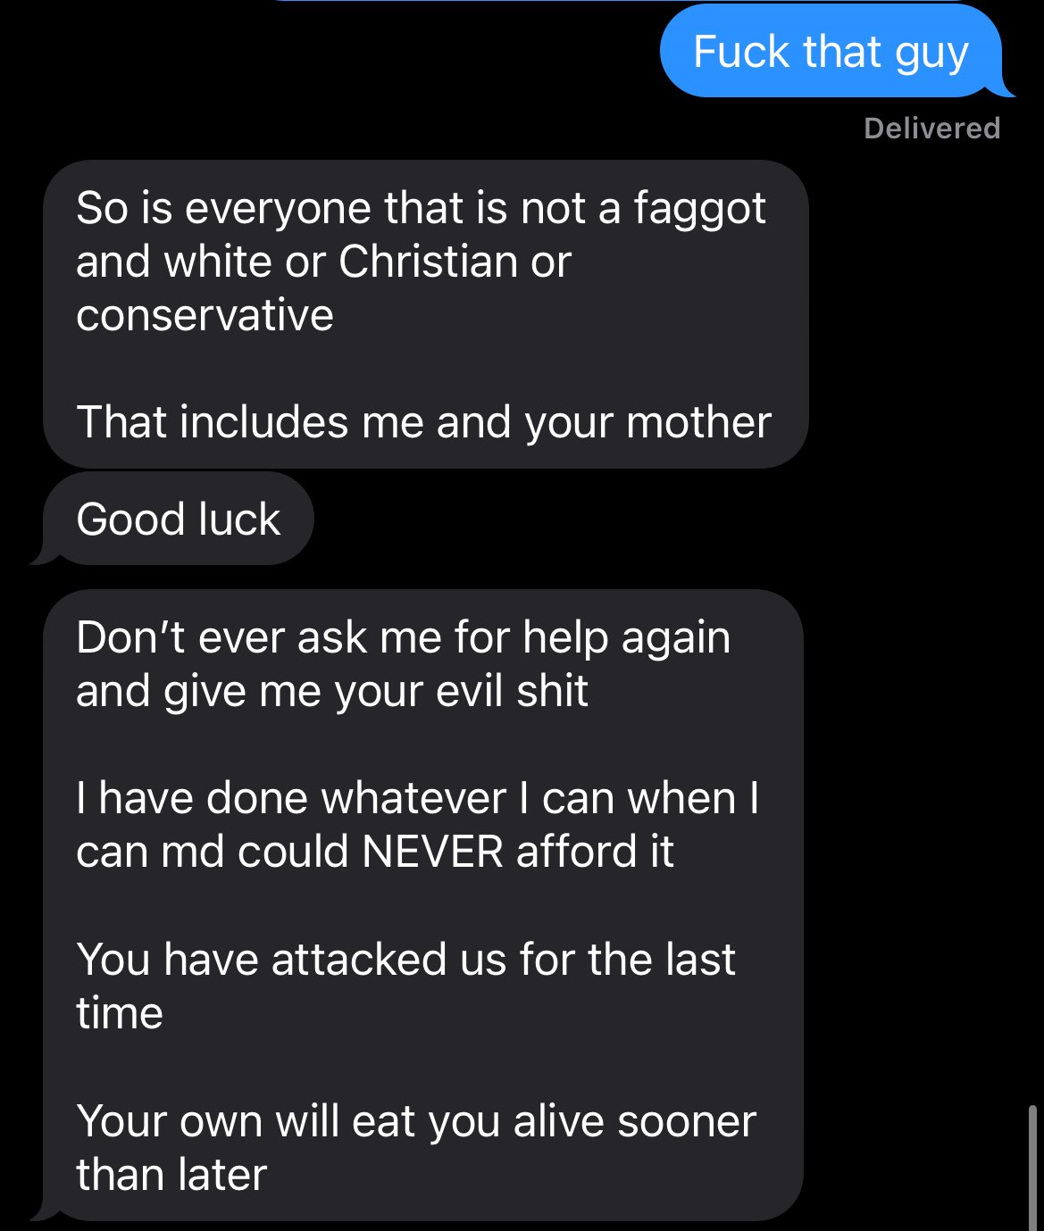The height and width of the screenshot is (1231, 1044).
Task: Tap the 'Good luck' message bubble
Action: tap(179, 520)
